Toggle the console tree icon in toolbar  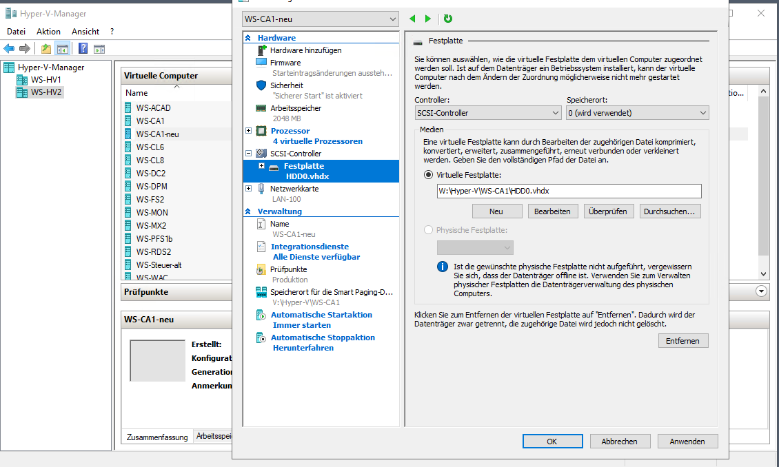point(63,49)
